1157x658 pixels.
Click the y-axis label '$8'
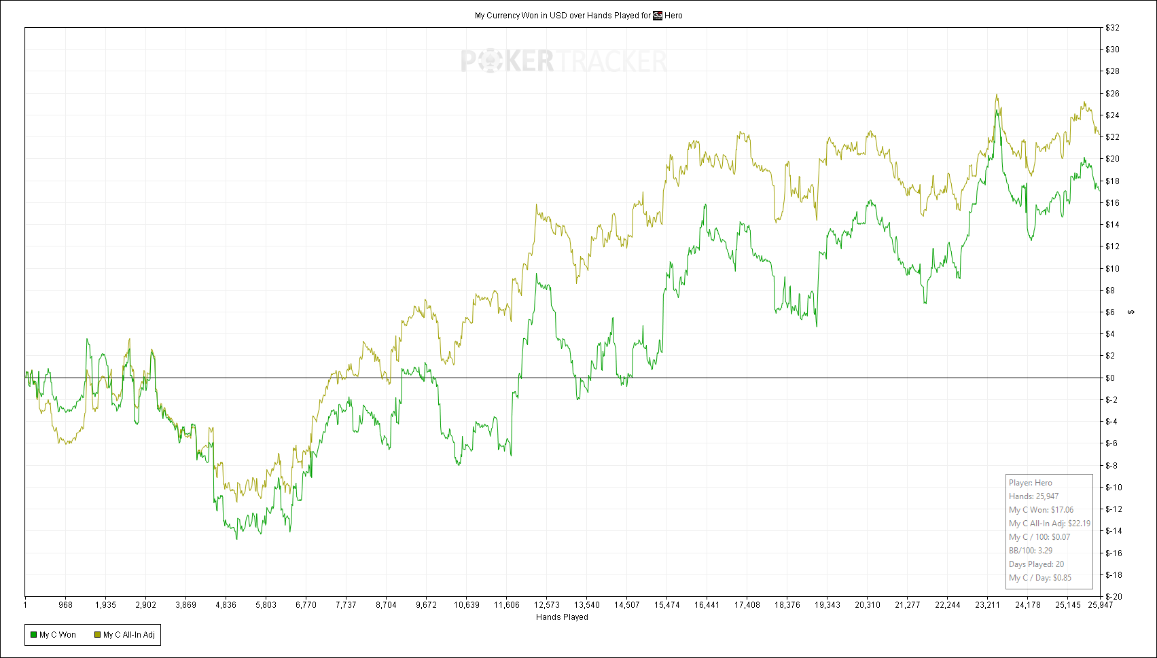(1110, 291)
